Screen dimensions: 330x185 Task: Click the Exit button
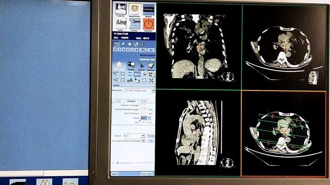114,174
